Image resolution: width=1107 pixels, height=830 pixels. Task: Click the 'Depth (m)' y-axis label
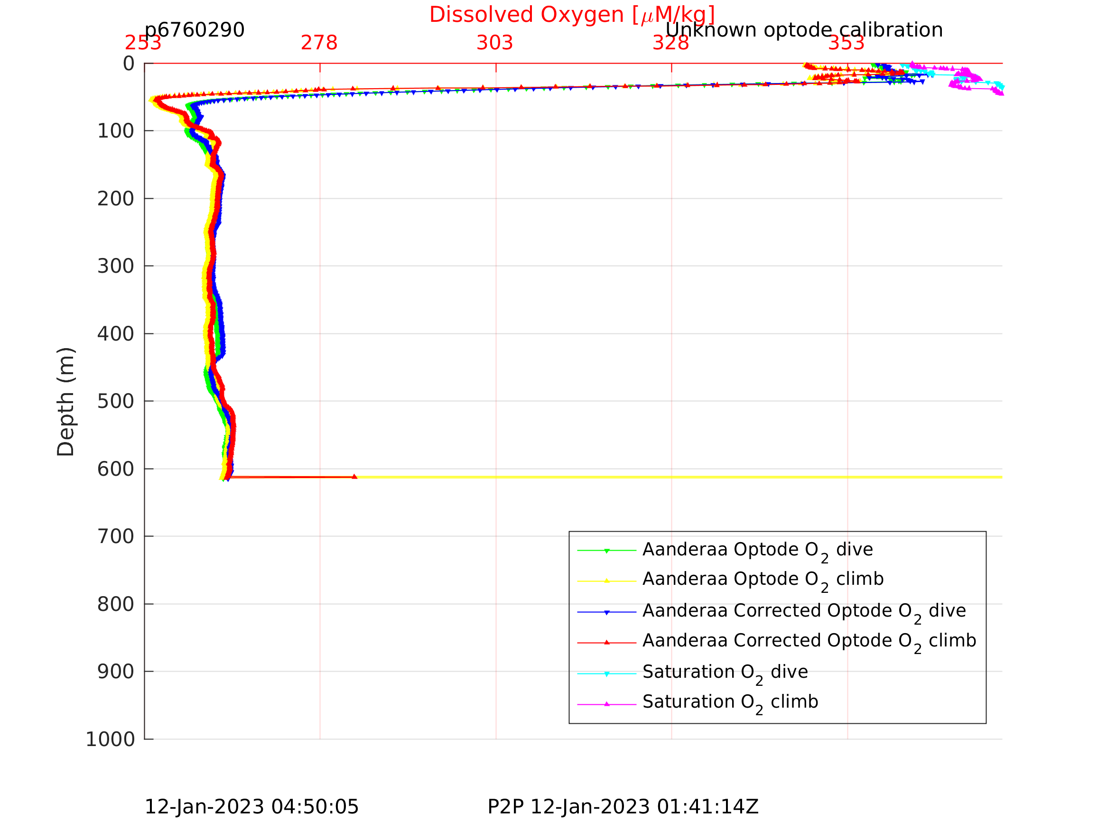(x=66, y=402)
